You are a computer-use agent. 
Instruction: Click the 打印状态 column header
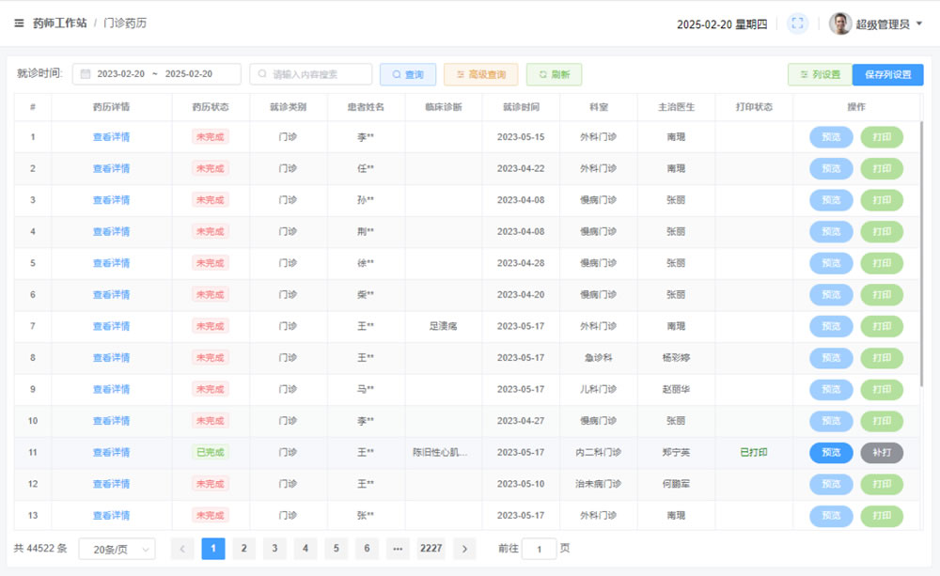(x=754, y=107)
